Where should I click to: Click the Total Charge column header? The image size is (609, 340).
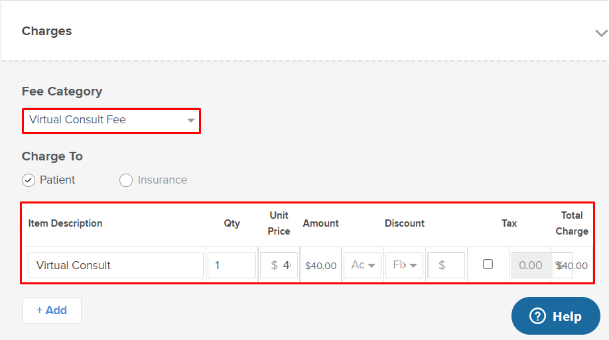point(572,223)
